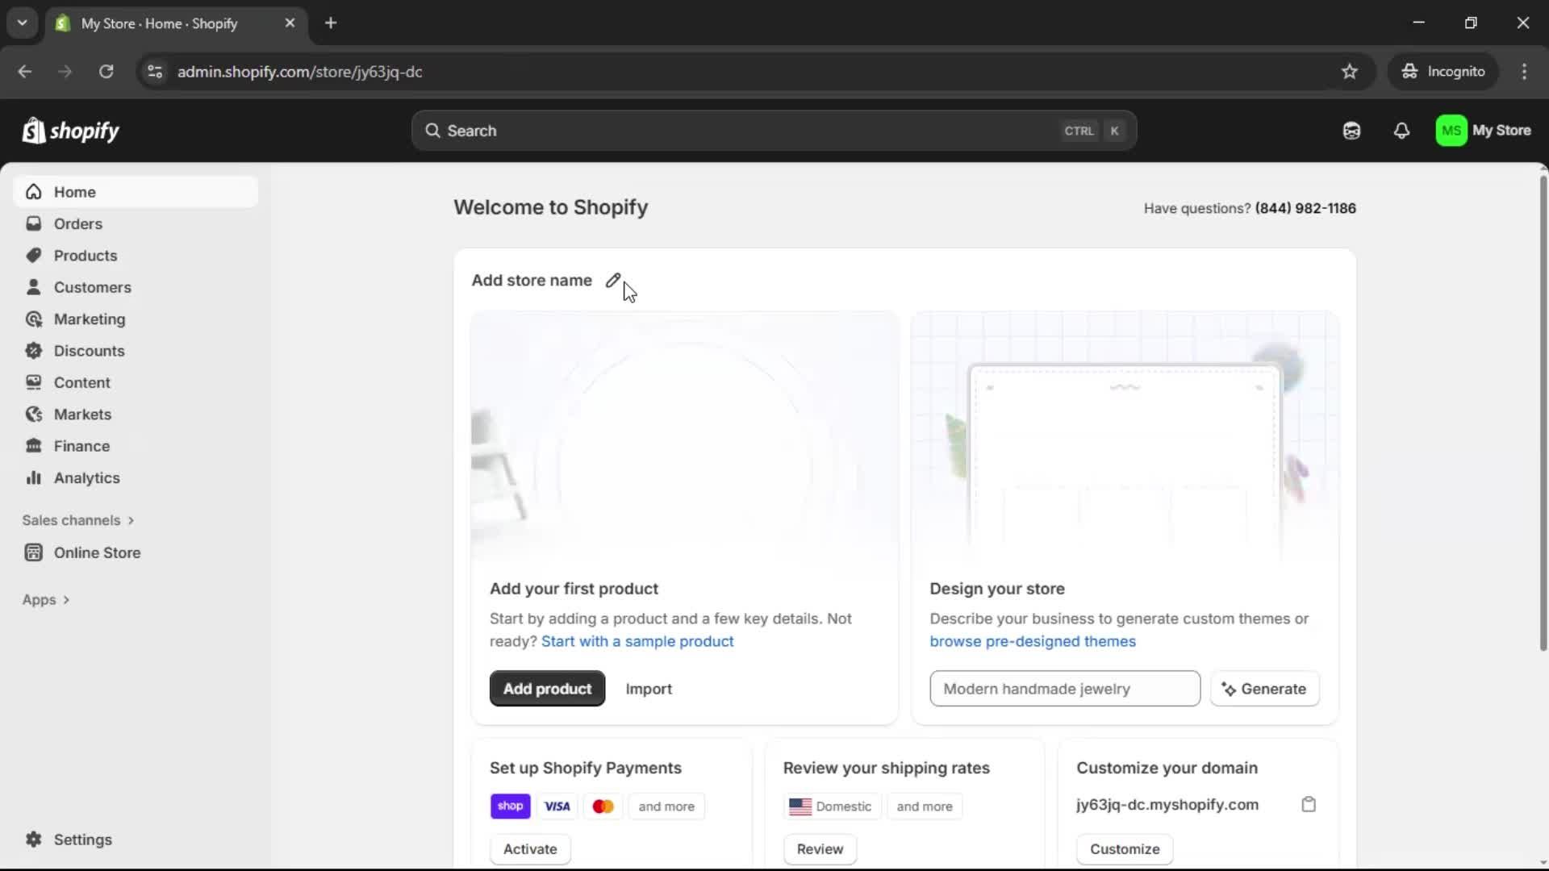Screen dimensions: 1549x871
Task: Open Start with a sample product link
Action: click(x=637, y=642)
